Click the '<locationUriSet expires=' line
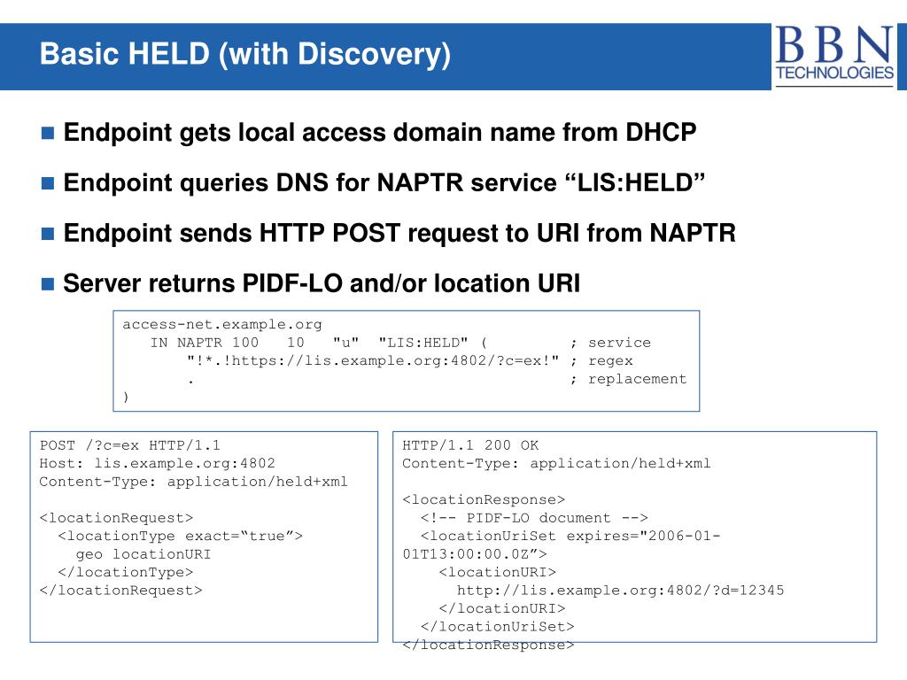907x680 pixels. (570, 536)
